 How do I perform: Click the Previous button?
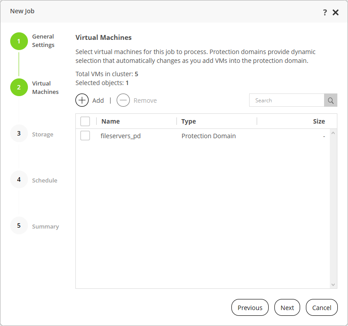click(x=250, y=308)
